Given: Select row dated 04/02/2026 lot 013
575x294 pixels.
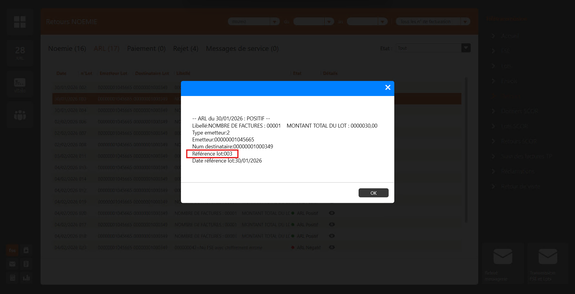Looking at the screenshot, I should click(x=257, y=167).
